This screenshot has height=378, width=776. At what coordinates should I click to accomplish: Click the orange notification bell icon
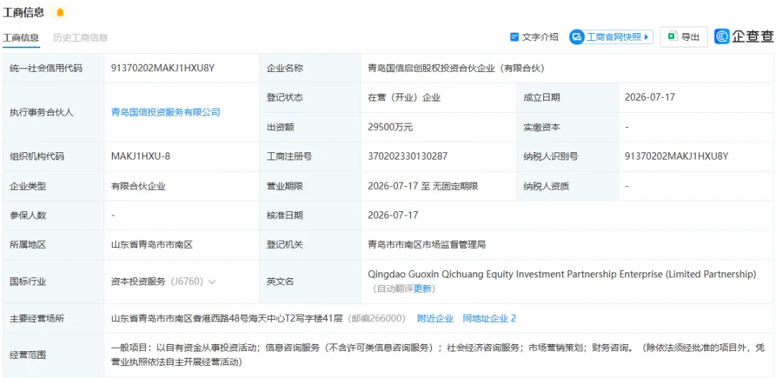[x=60, y=13]
